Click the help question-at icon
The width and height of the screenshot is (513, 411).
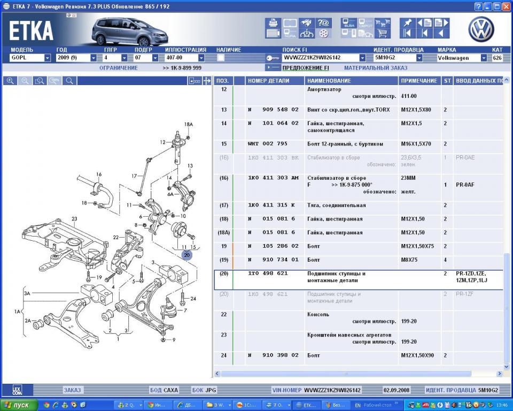323,23
